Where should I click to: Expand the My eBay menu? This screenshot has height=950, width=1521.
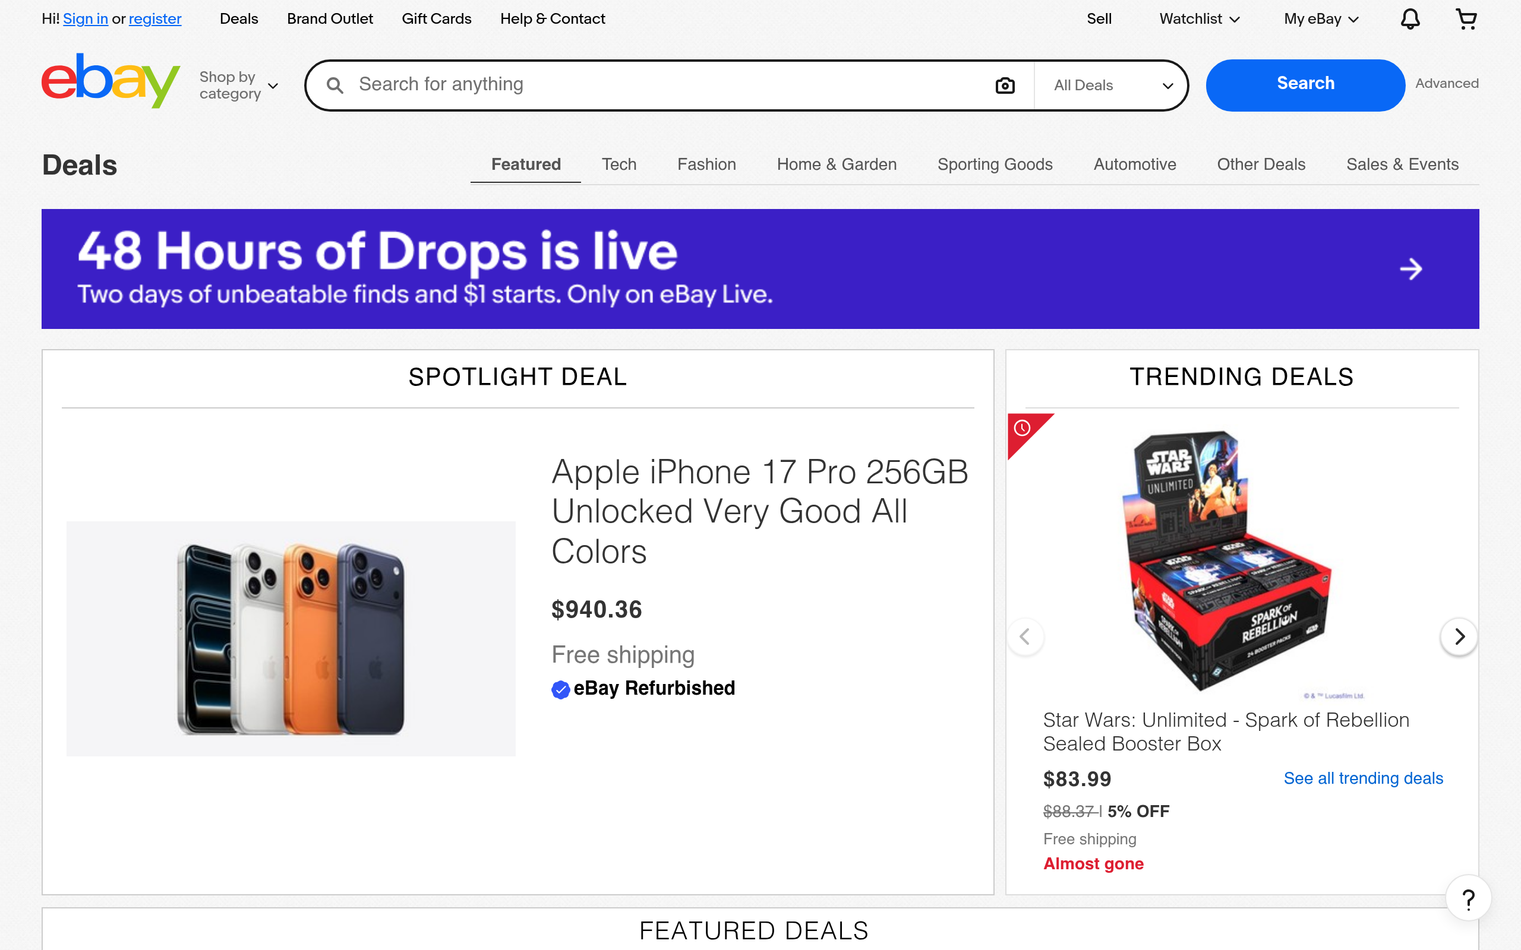click(x=1319, y=19)
